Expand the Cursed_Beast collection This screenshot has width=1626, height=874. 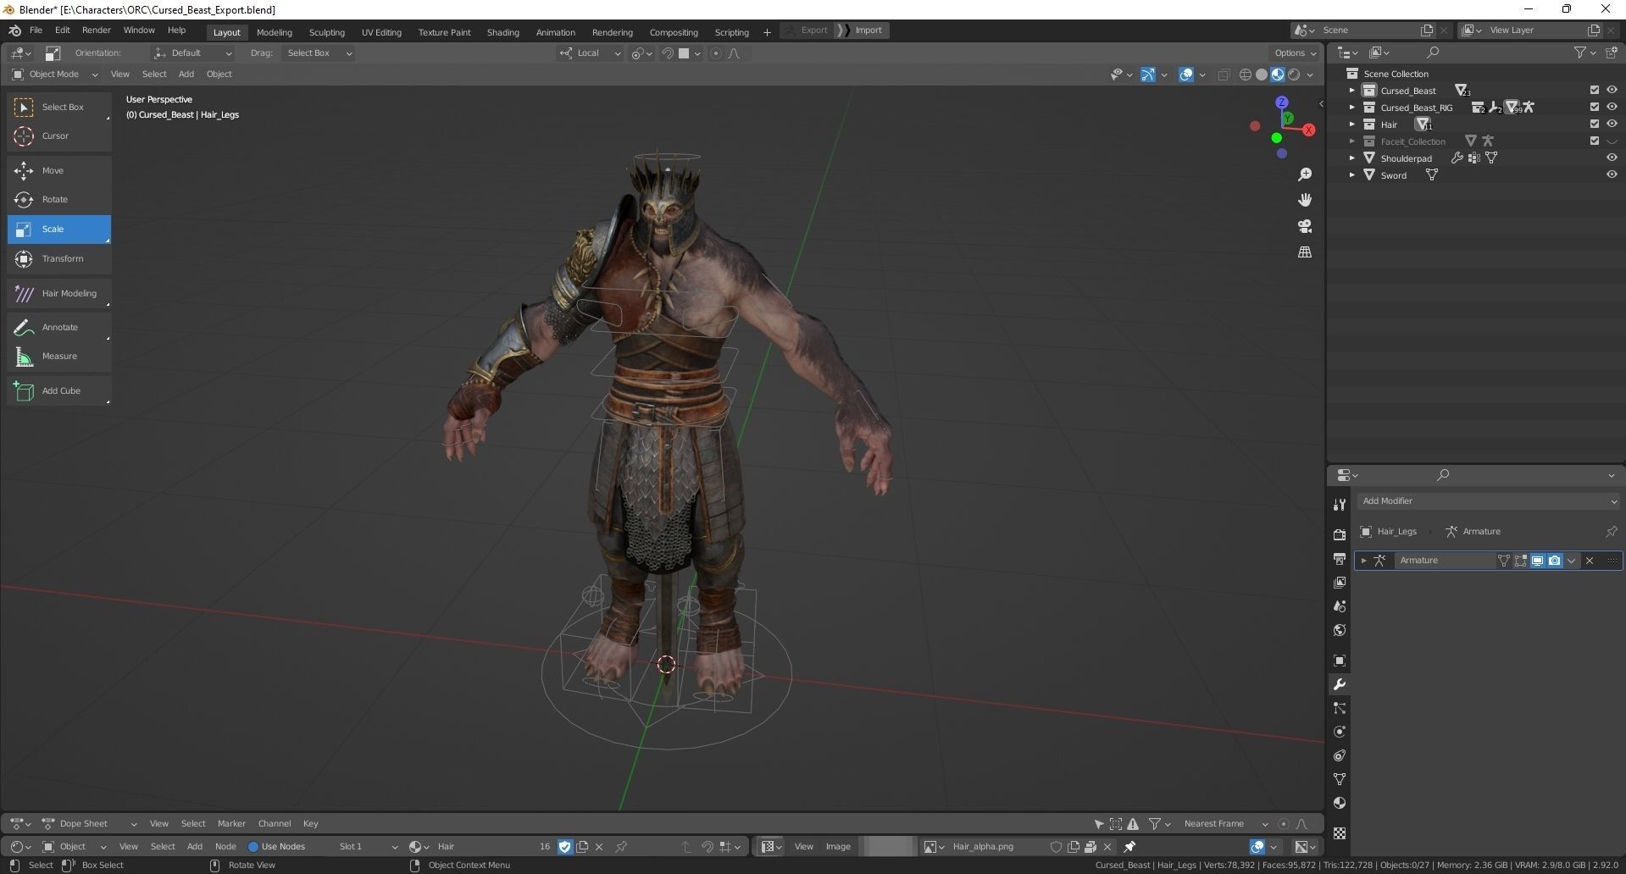click(1351, 91)
